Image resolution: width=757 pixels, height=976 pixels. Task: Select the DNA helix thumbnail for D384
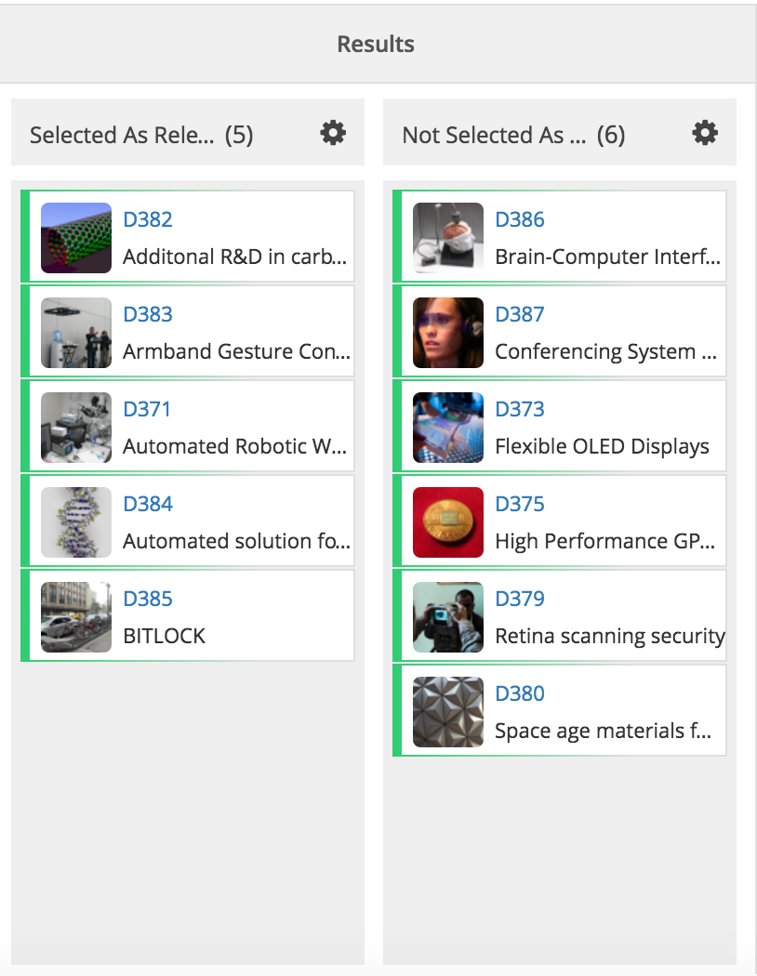point(76,522)
